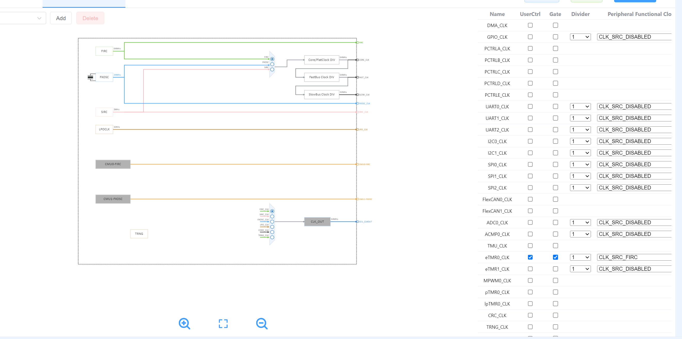Click the zoom out magnifier icon

(x=262, y=323)
